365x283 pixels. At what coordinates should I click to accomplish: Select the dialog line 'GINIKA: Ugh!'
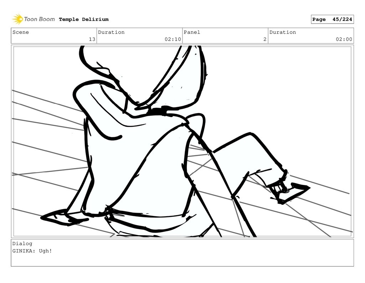pos(32,251)
